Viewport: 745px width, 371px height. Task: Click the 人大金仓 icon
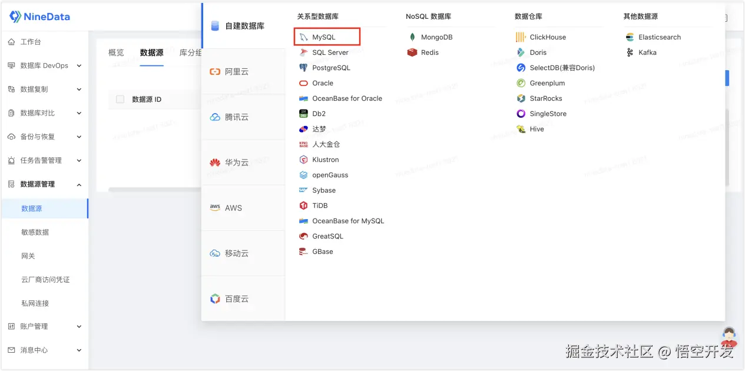tap(303, 144)
